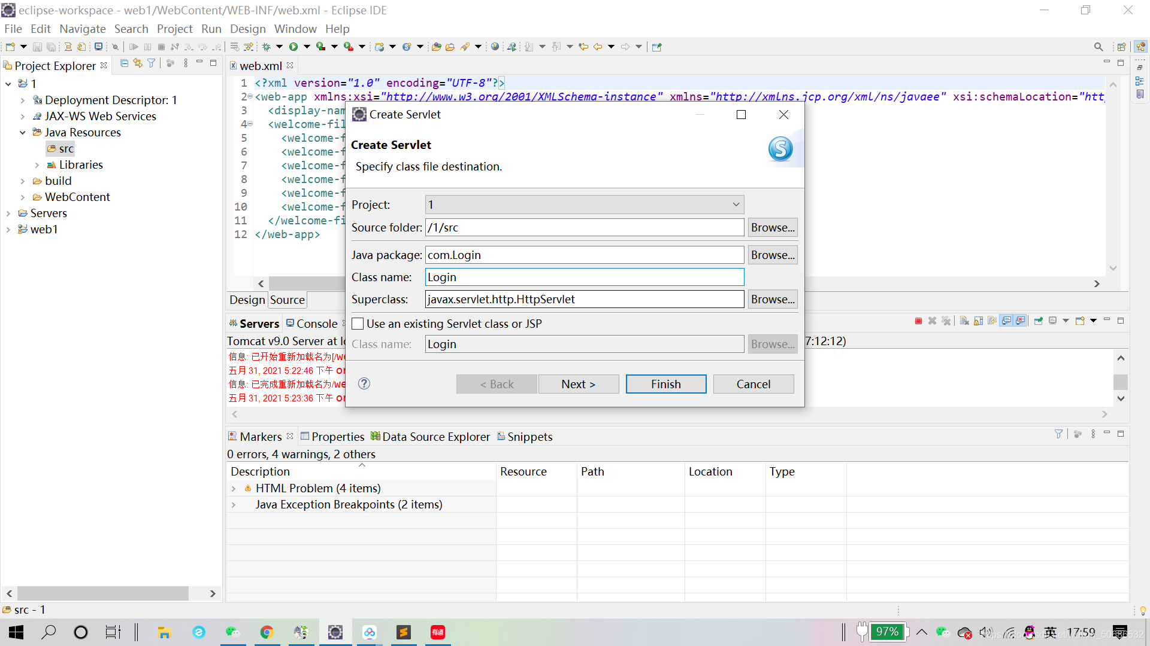
Task: Click Browse next to Java package
Action: [x=773, y=255]
